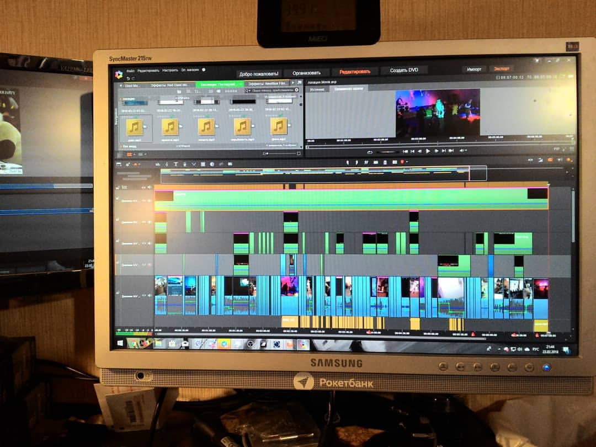Click the horizontal scrollbar under the timeline
This screenshot has width=596, height=447.
pyautogui.click(x=321, y=336)
